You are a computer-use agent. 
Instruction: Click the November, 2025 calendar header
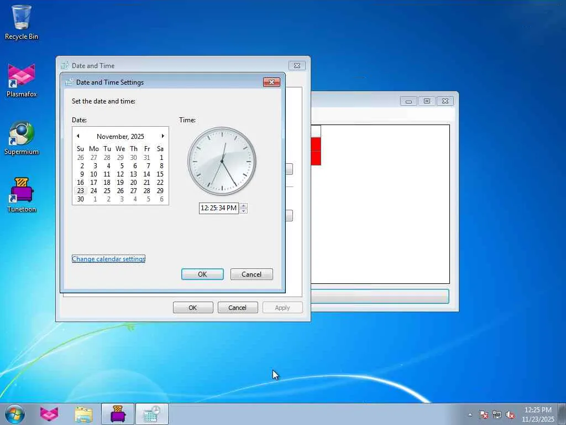(120, 137)
